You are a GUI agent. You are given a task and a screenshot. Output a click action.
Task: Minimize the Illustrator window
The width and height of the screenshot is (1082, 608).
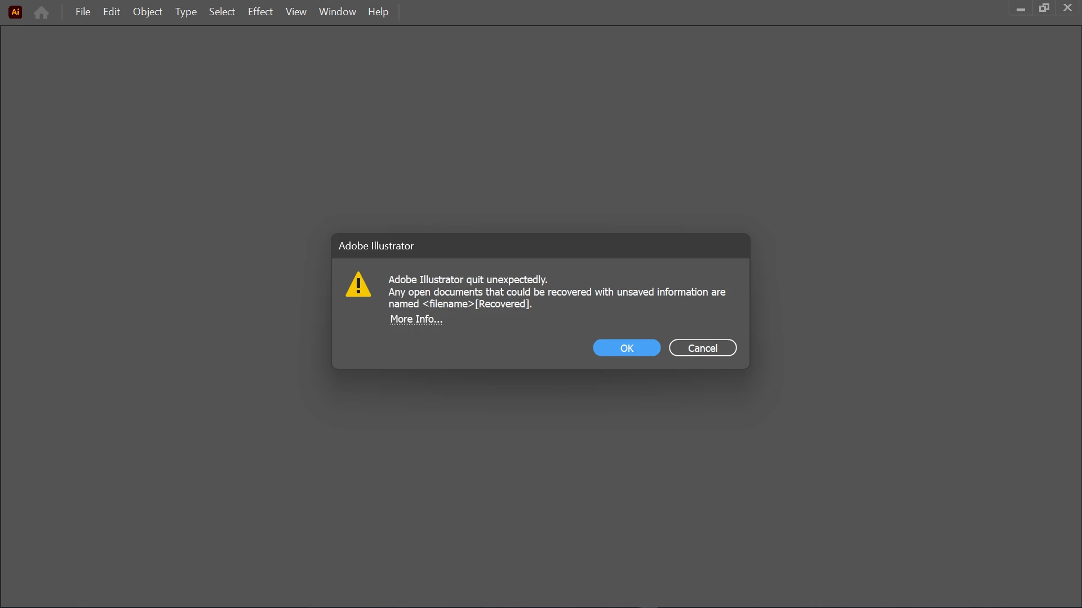[x=1021, y=8]
